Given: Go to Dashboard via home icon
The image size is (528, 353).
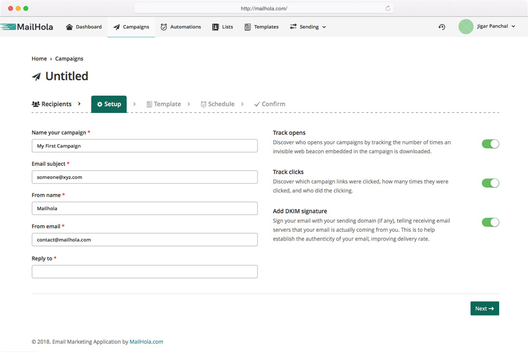Looking at the screenshot, I should coord(70,27).
